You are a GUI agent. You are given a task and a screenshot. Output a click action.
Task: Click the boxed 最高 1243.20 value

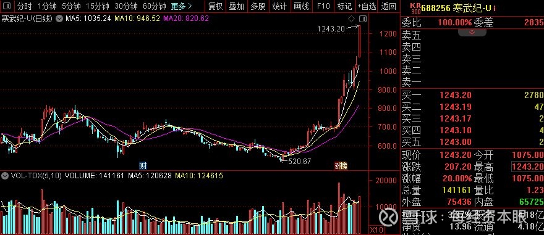click(527, 167)
